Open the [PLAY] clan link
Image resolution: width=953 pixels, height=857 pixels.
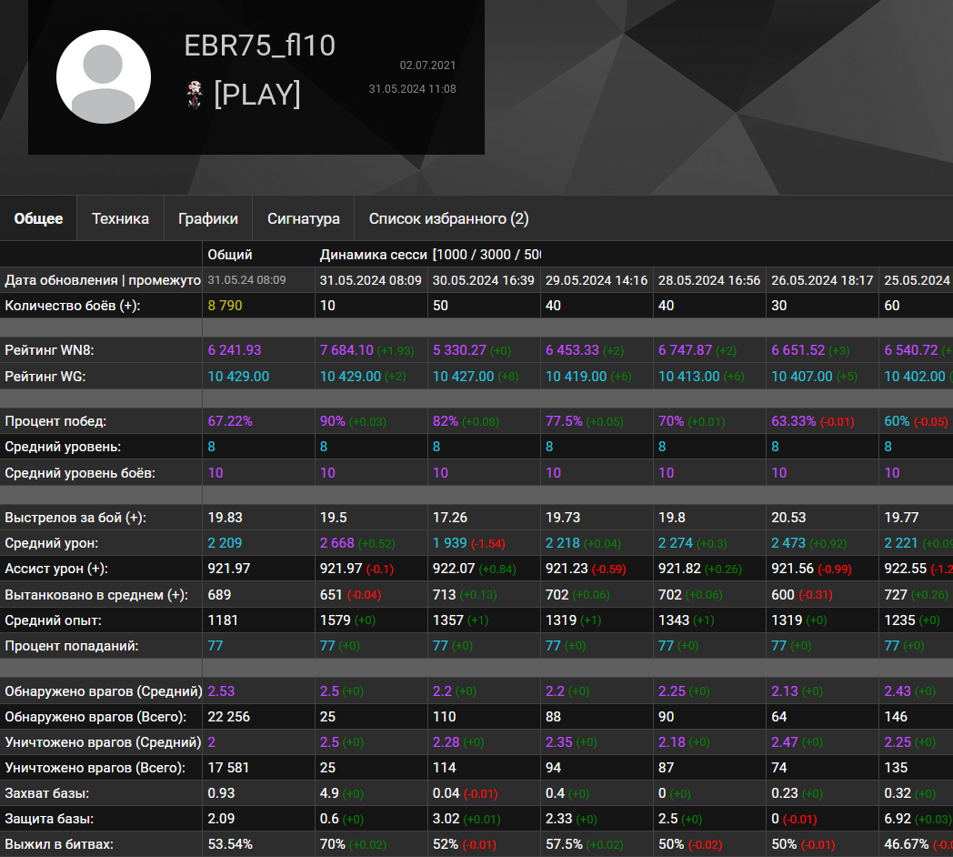pos(257,95)
